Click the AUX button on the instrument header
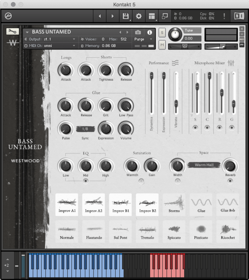This screenshot has width=249, height=280. coord(242,39)
